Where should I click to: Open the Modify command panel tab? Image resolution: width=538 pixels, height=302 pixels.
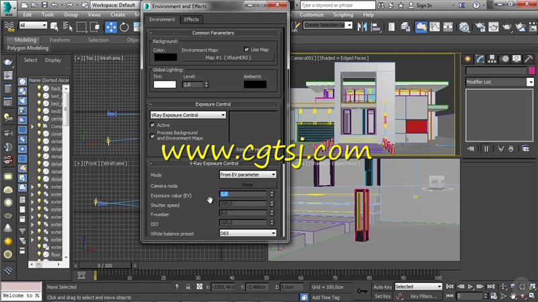coord(479,59)
